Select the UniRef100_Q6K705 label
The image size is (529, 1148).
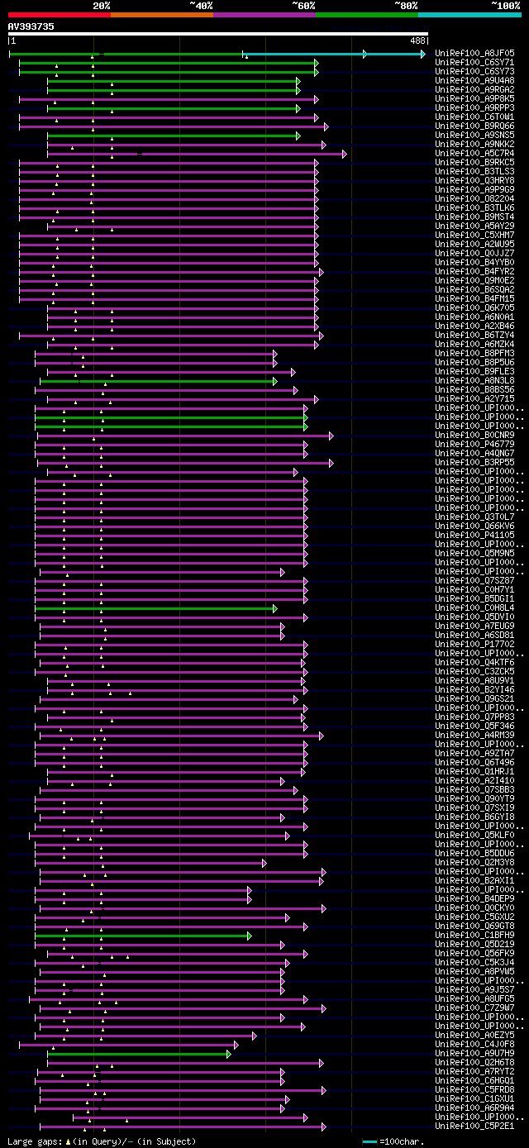[x=474, y=308]
